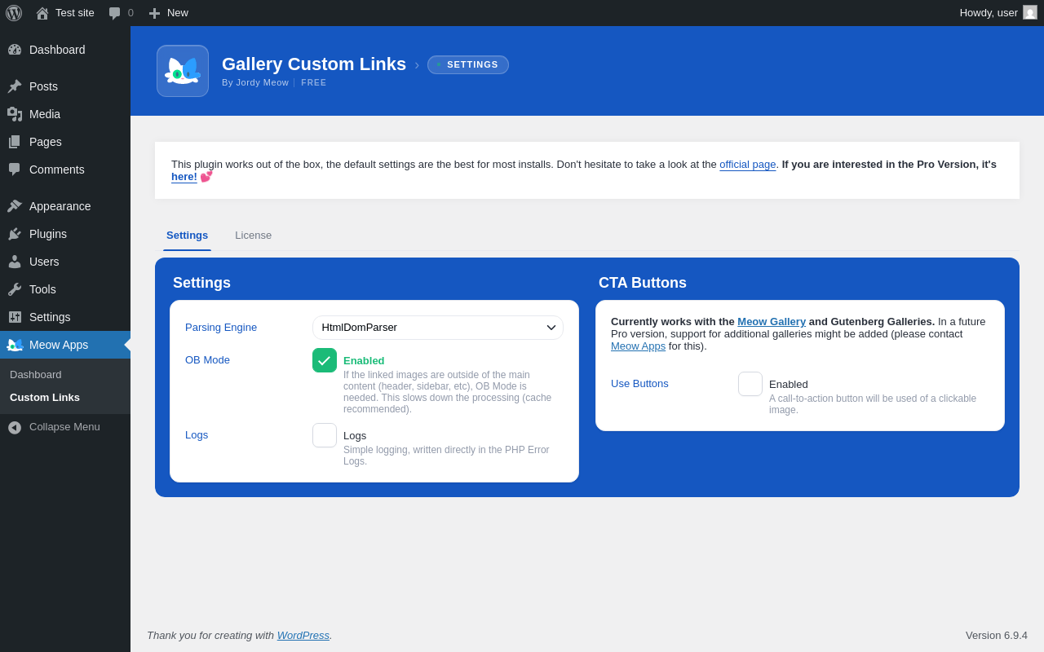Follow the official page link
Screen dimensions: 1044x652
(748, 165)
